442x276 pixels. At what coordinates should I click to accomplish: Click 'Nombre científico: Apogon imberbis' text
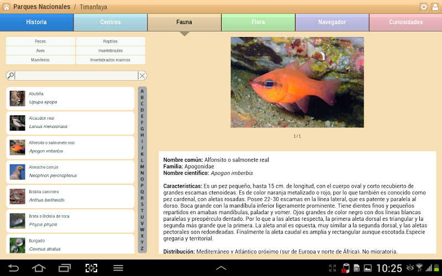coord(208,173)
